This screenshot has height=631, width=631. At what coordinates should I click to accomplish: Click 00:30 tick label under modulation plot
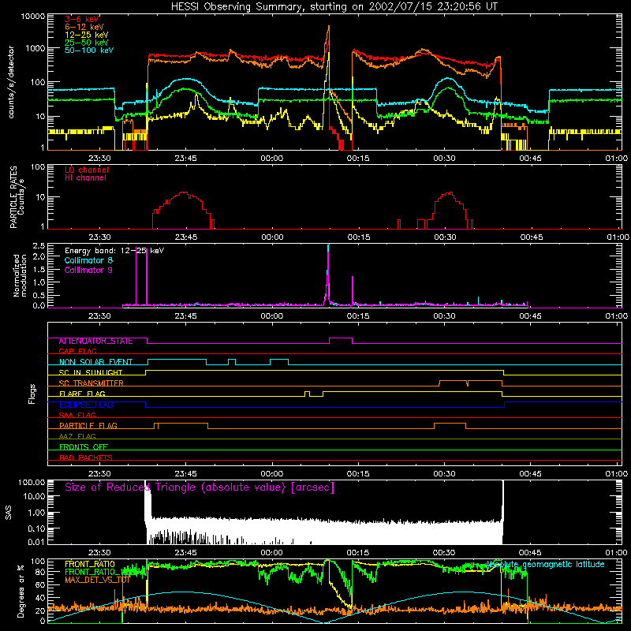[x=444, y=316]
